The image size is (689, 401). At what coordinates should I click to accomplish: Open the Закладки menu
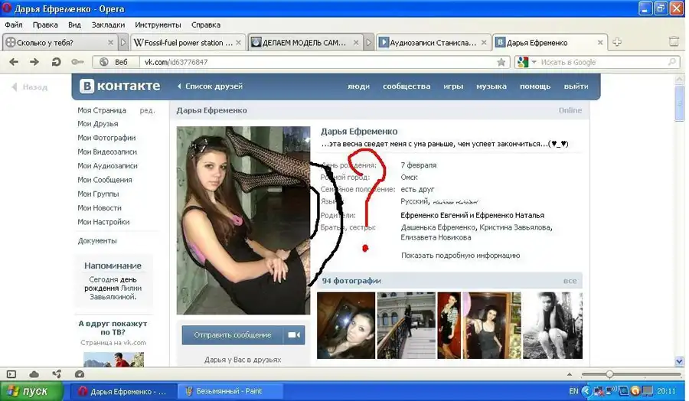pos(108,24)
